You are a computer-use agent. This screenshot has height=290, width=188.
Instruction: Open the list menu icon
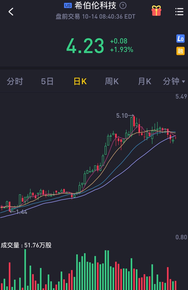coord(179,12)
